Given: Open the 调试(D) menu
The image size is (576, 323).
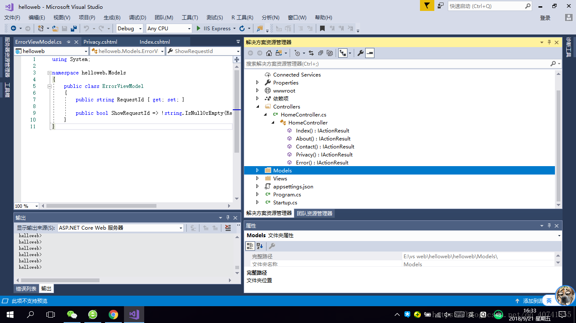Looking at the screenshot, I should (x=137, y=18).
